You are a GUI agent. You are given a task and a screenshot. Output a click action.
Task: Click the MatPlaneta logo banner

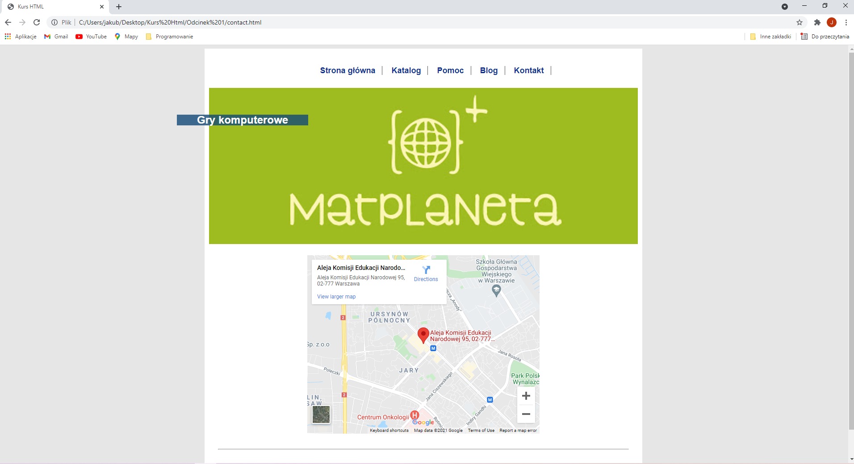pos(423,166)
